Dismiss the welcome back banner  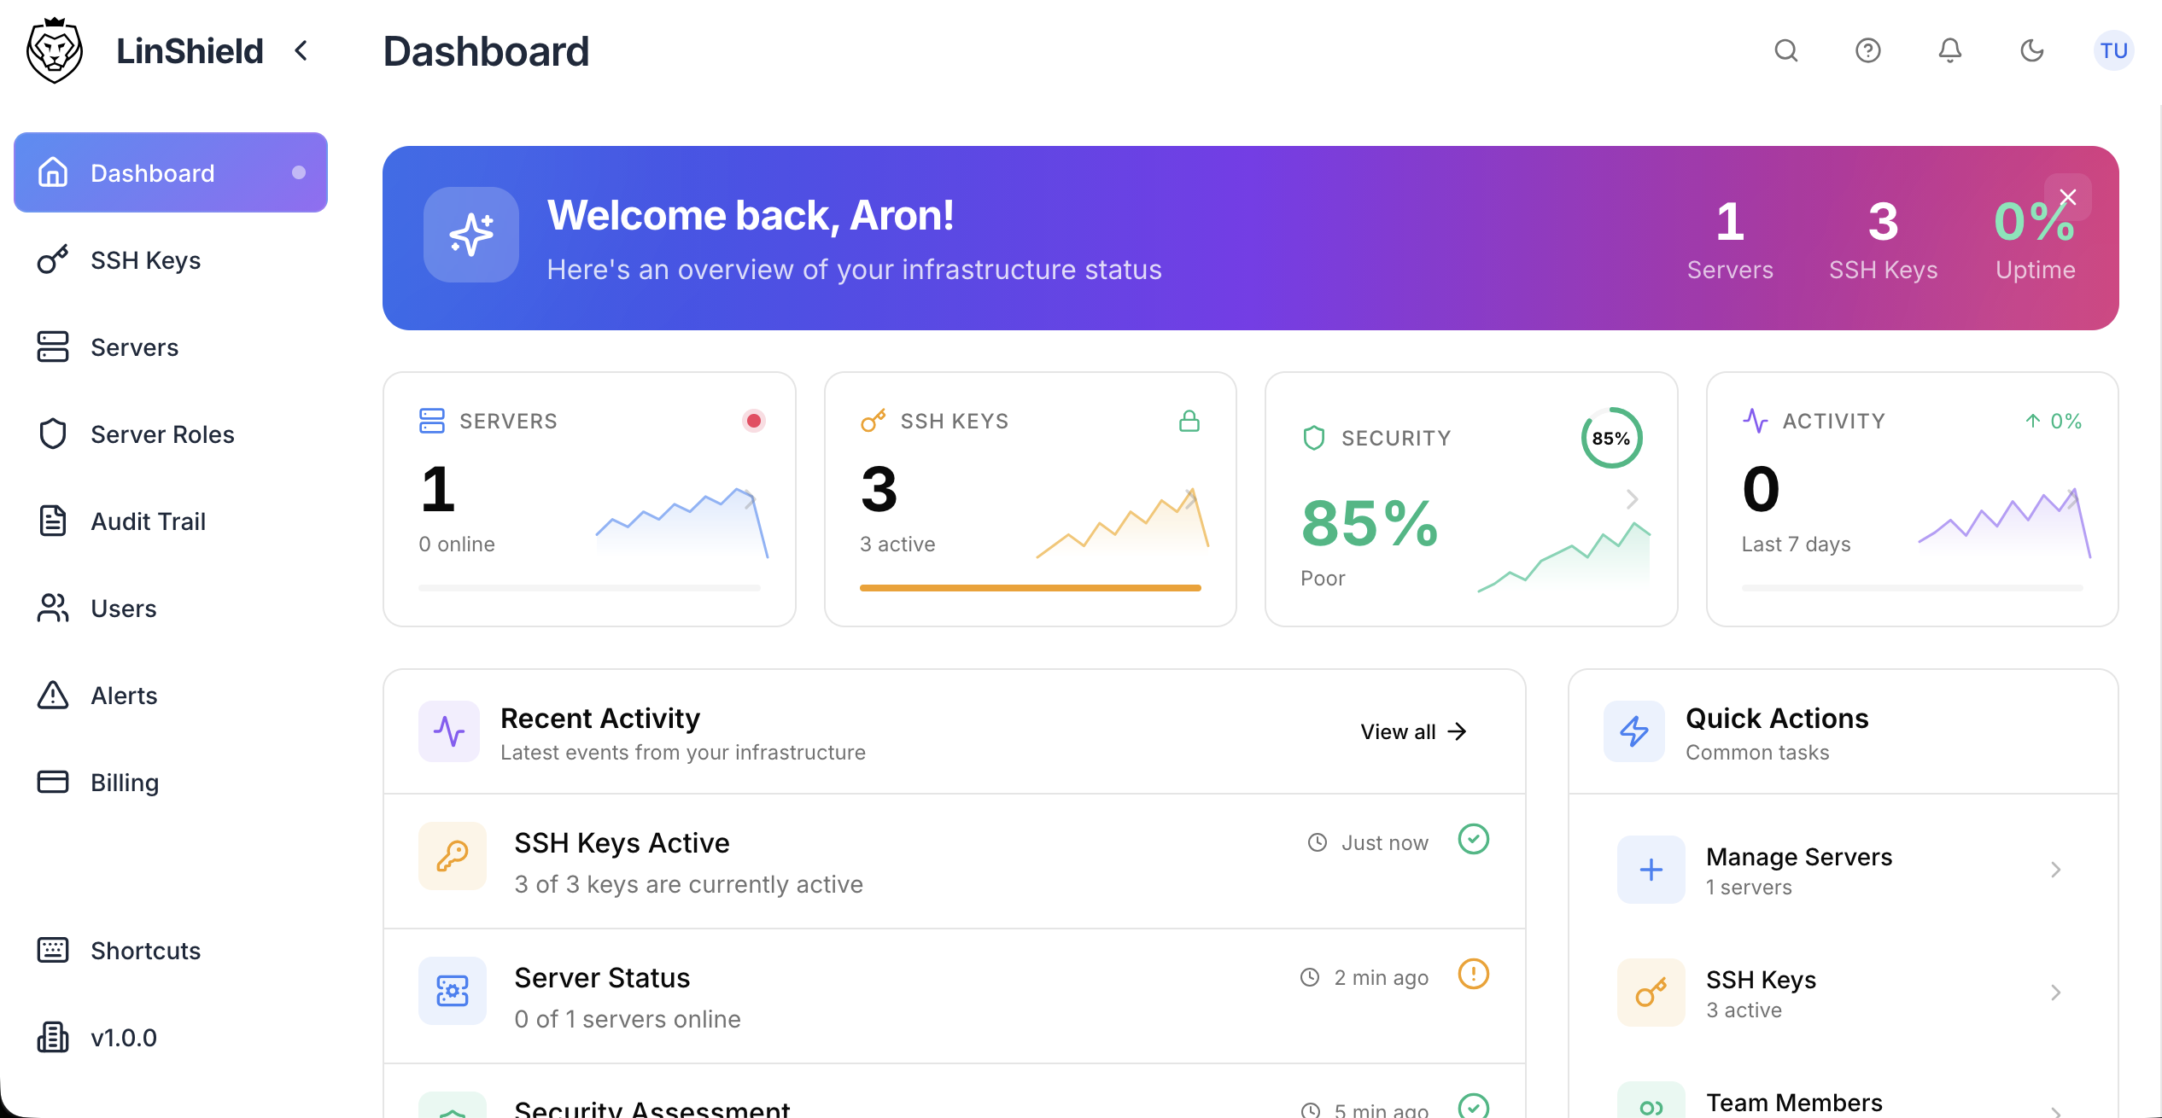click(2069, 197)
